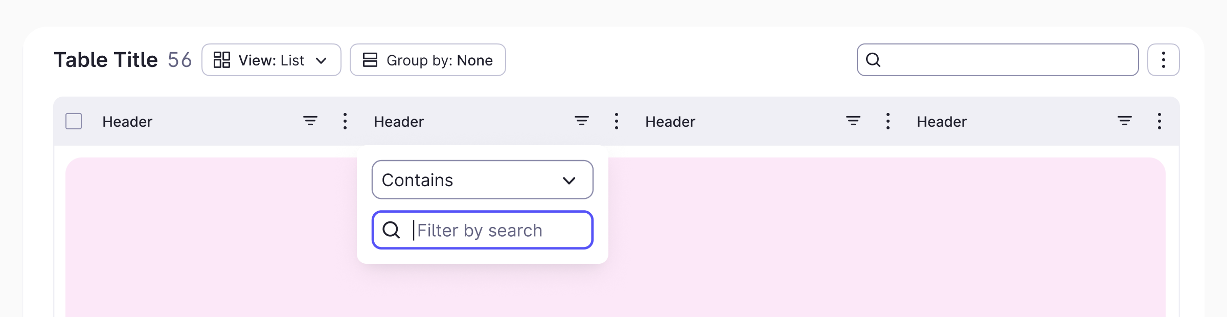This screenshot has width=1227, height=317.
Task: Click the grouping icon beside Group by: None
Action: point(370,60)
